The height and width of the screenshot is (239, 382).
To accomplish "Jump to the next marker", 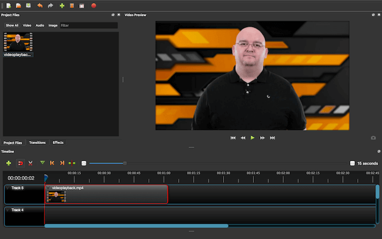I will click(x=62, y=163).
